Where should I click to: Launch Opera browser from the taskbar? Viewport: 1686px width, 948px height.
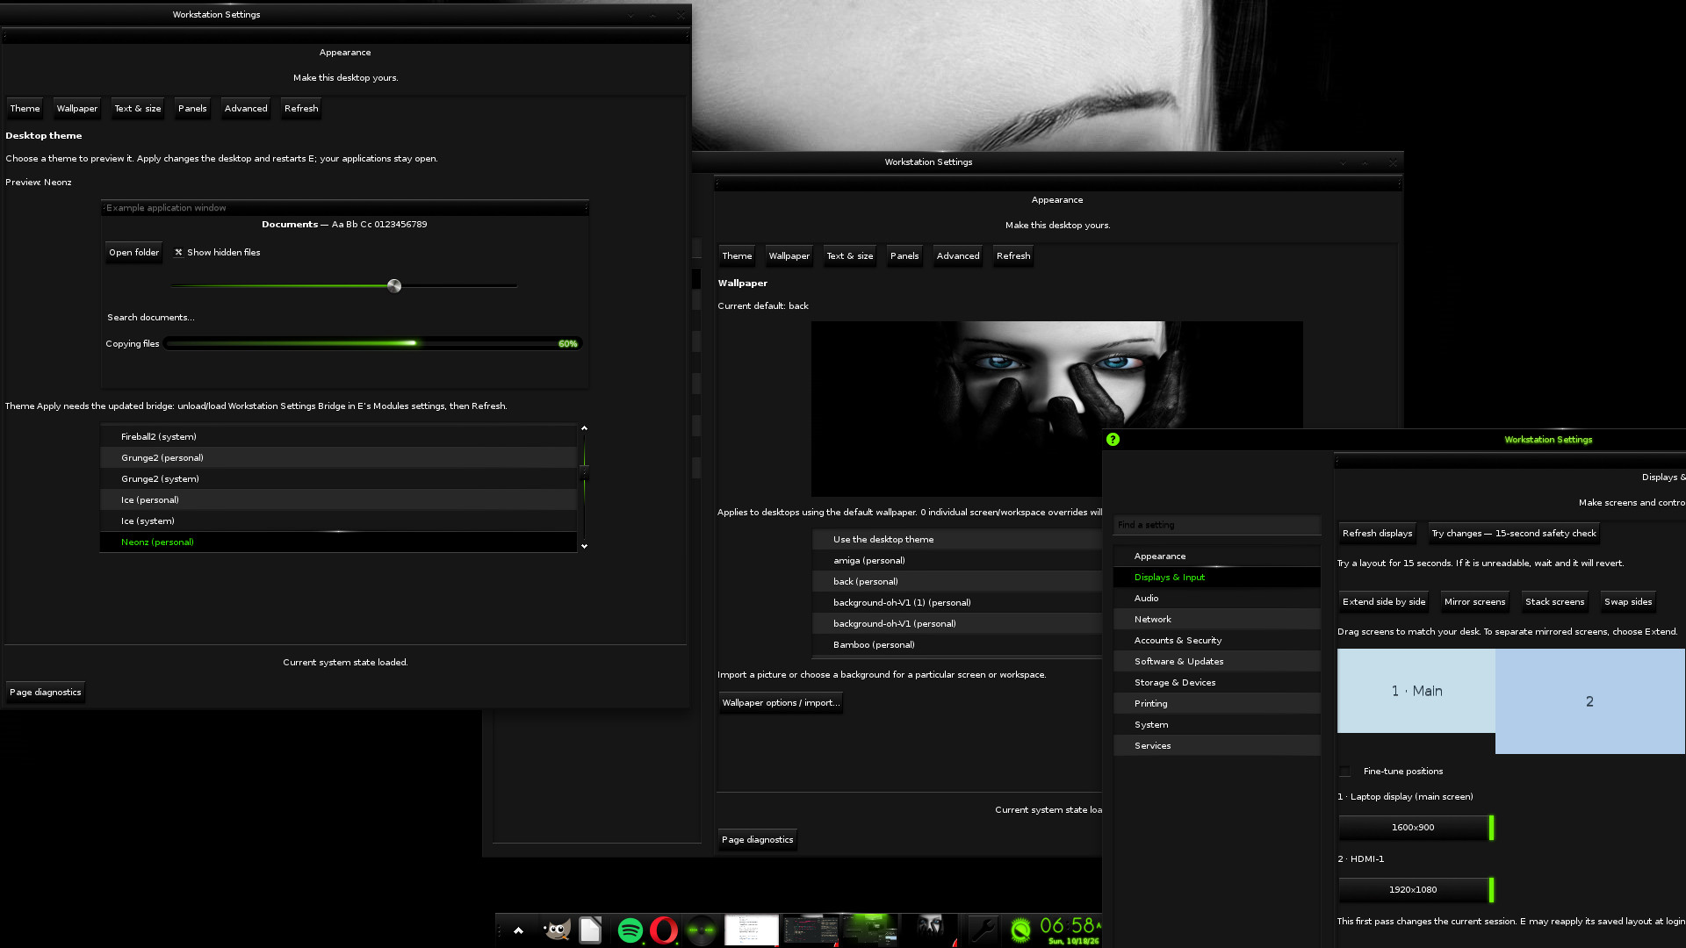pyautogui.click(x=664, y=930)
